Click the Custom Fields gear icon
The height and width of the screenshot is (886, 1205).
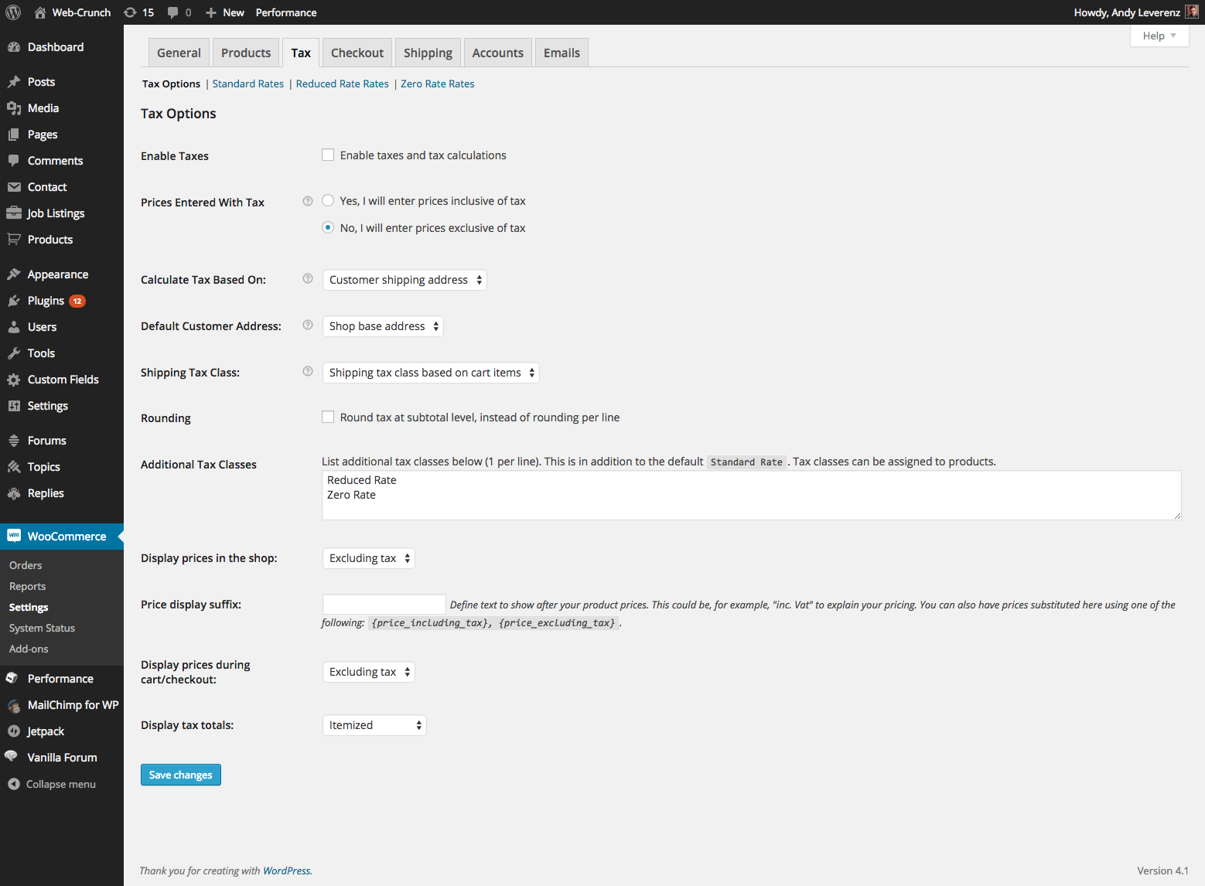pos(14,380)
